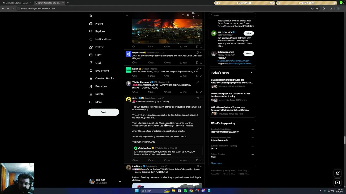
Task: Follow Sulaiman Ahmed
Action: [248, 53]
